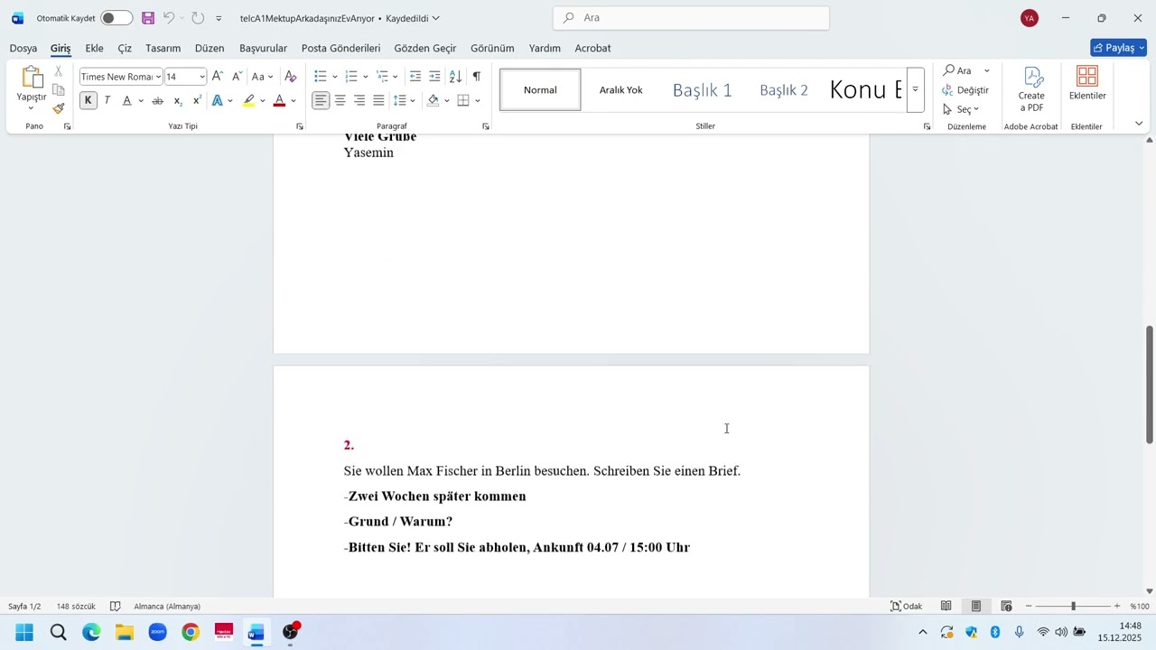Viewport: 1156px width, 650px height.
Task: Switch to Read Mode view in status bar
Action: 946,606
